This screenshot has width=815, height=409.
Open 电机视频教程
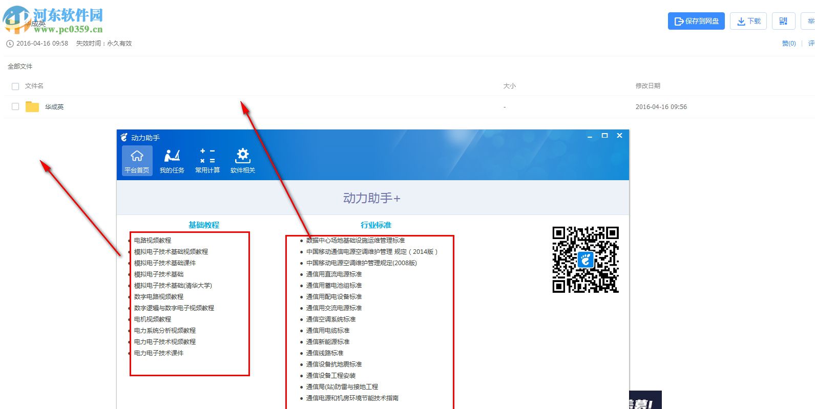[153, 319]
